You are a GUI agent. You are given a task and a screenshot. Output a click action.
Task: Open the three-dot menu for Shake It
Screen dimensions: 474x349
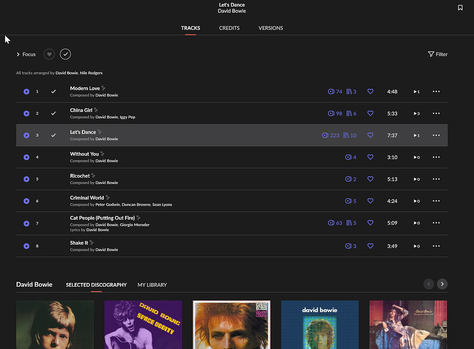[436, 246]
